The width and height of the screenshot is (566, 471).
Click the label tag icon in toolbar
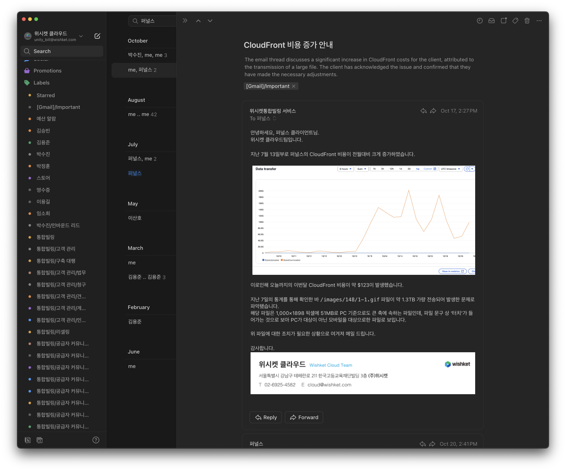click(515, 21)
